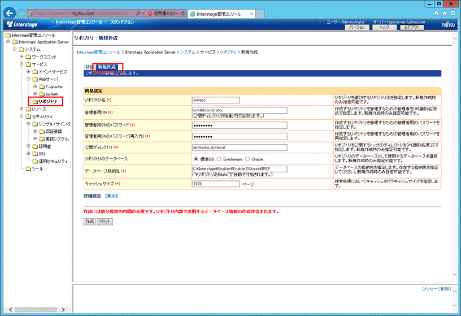Expand the ワークユニット tree node
The height and width of the screenshot is (316, 461).
click(21, 57)
